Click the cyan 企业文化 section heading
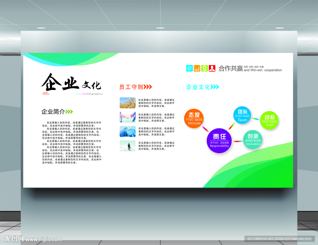 [x=198, y=87]
